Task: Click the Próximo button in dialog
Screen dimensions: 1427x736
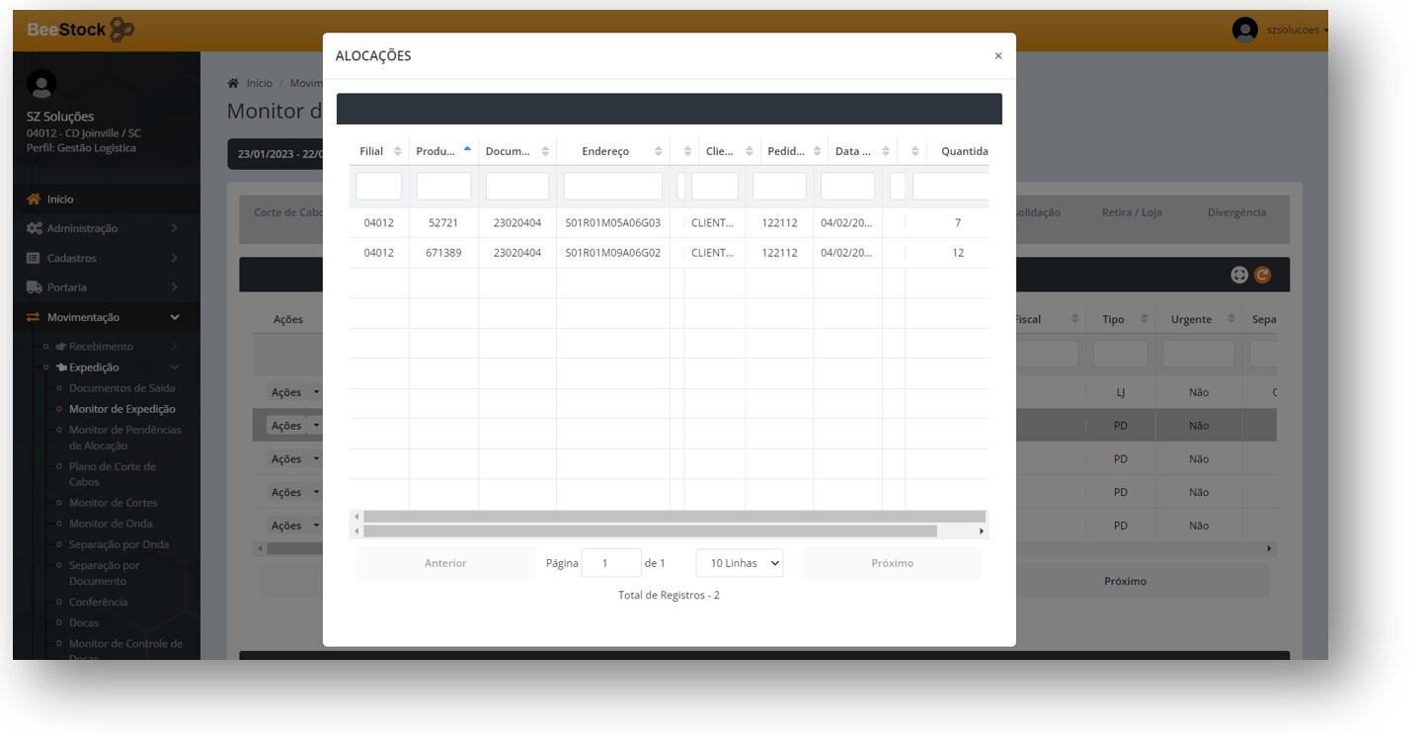Action: [x=892, y=563]
